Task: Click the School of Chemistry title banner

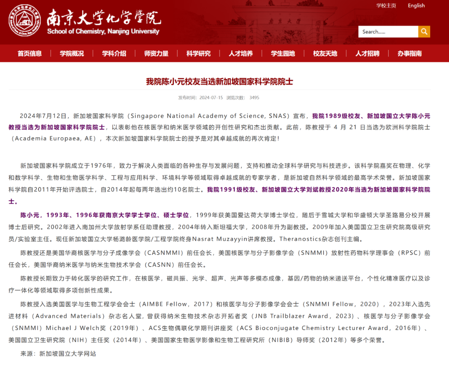Action: click(103, 22)
